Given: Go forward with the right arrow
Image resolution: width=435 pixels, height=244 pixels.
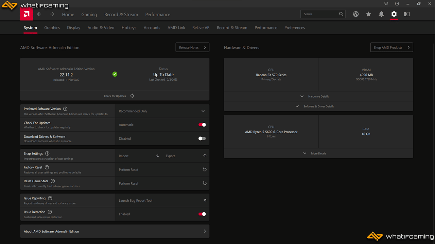Looking at the screenshot, I should tap(52, 14).
